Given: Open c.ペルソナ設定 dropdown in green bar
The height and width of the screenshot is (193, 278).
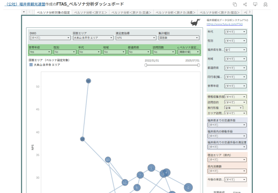Looking at the screenshot, I should 189,52.
